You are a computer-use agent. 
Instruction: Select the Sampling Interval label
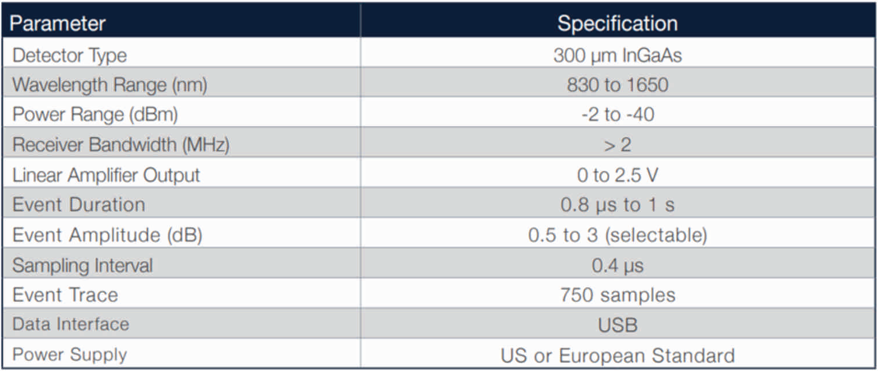(x=82, y=265)
